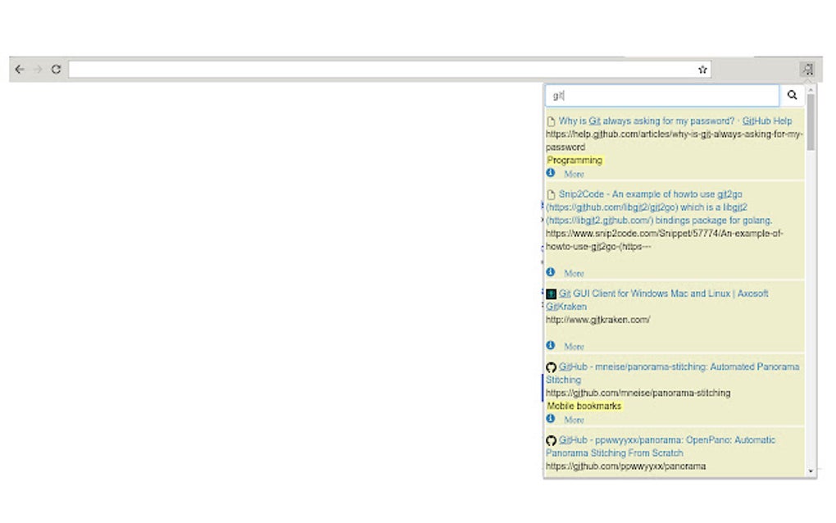The width and height of the screenshot is (836, 523).
Task: Click page icon beside Git password result
Action: [x=552, y=121]
